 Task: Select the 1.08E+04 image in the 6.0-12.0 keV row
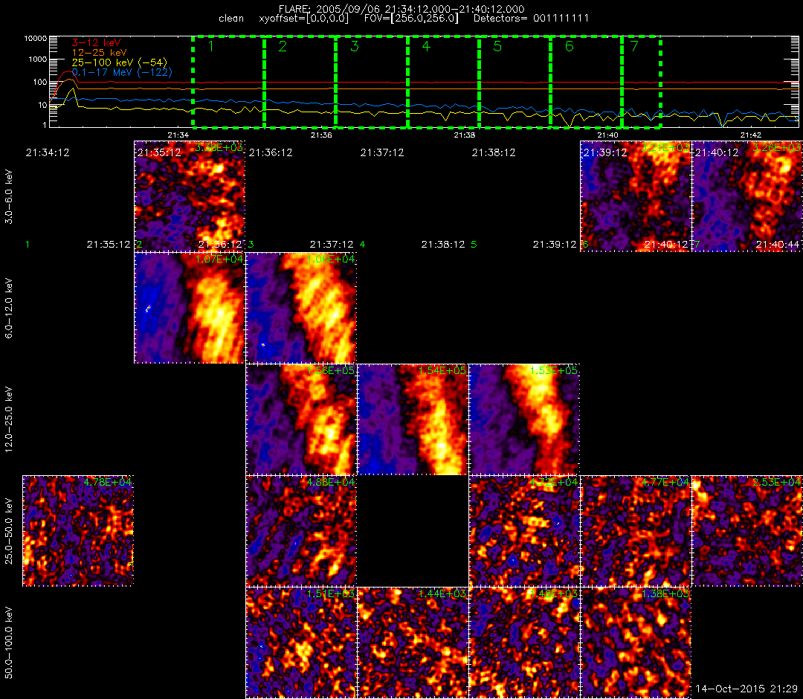pos(301,308)
